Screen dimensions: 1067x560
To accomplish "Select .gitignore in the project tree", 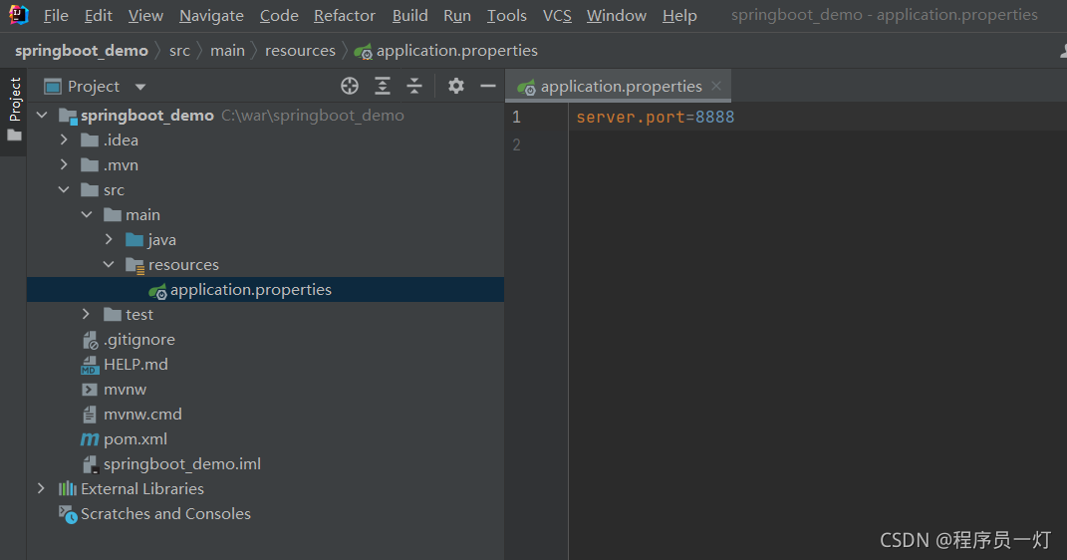I will [x=139, y=340].
